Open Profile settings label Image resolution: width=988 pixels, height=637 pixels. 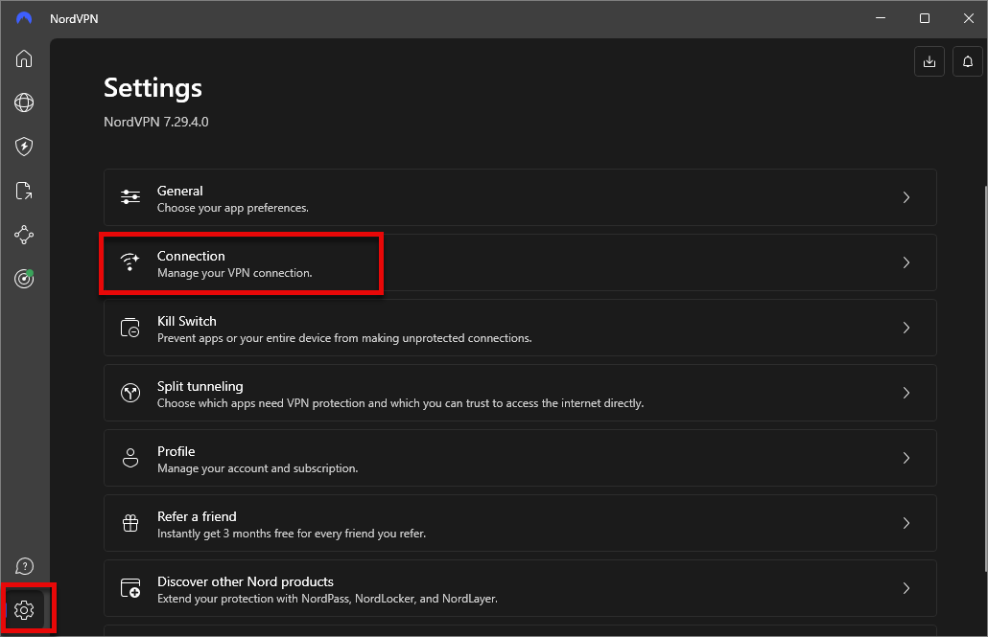click(x=176, y=451)
